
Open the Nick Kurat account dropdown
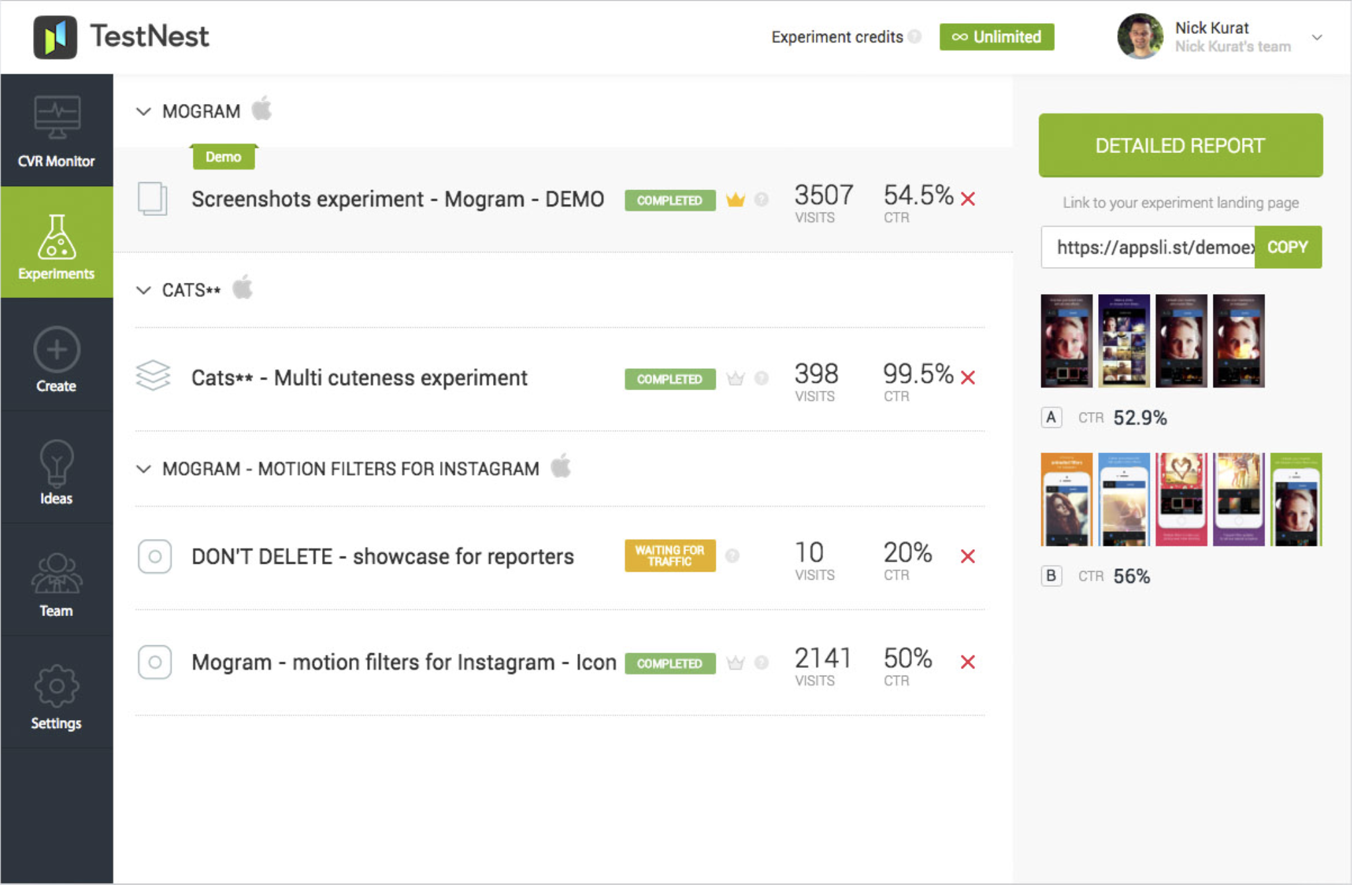(1317, 38)
